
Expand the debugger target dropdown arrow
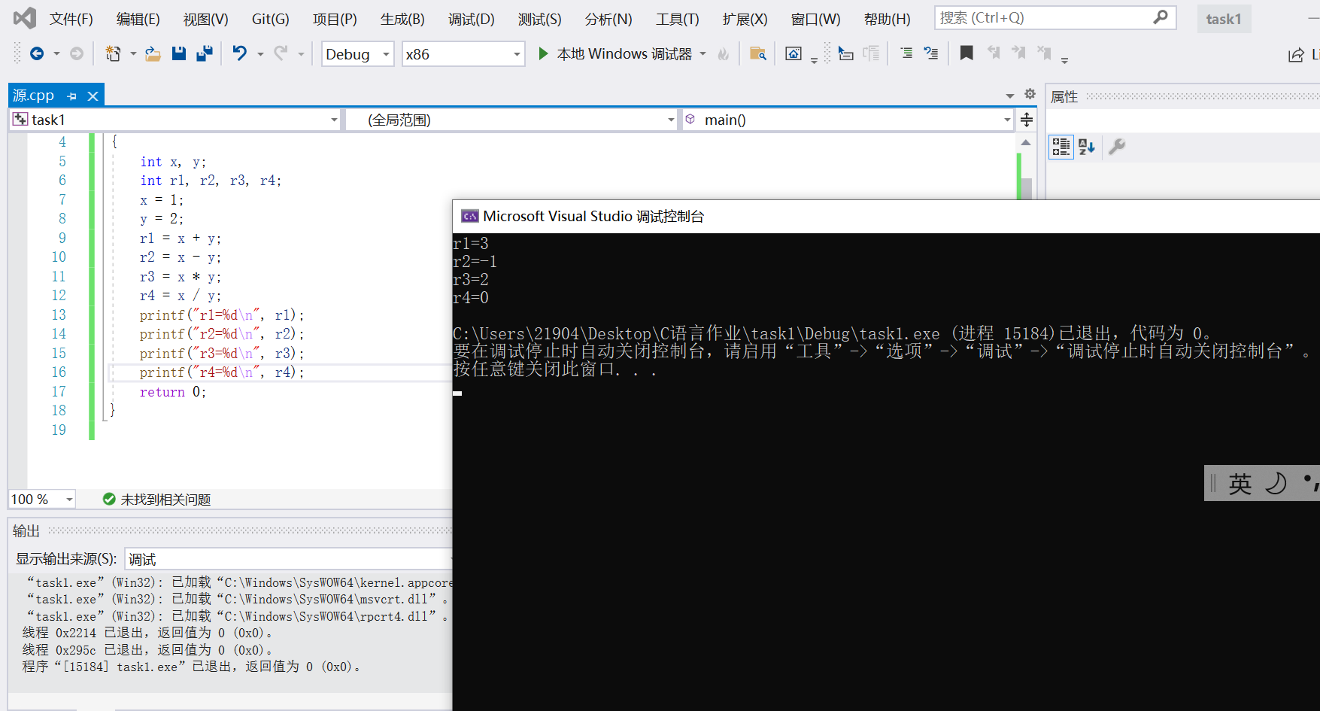pos(703,53)
